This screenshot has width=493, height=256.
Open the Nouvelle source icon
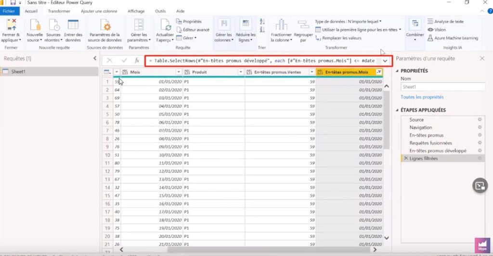point(35,24)
